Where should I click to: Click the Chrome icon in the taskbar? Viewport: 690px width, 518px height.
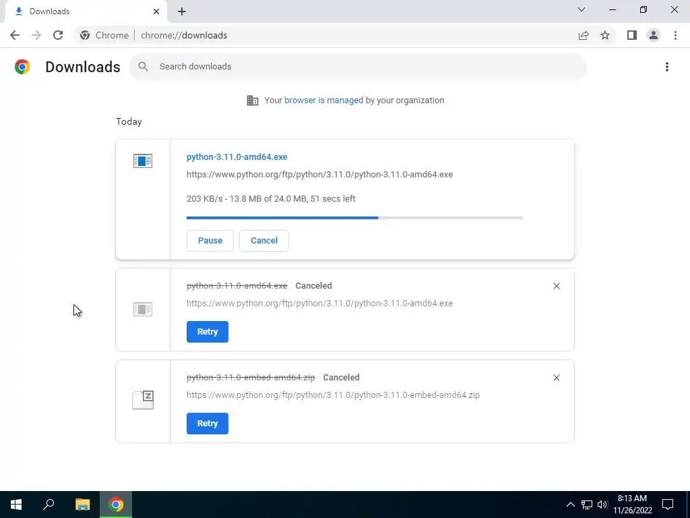coord(116,505)
